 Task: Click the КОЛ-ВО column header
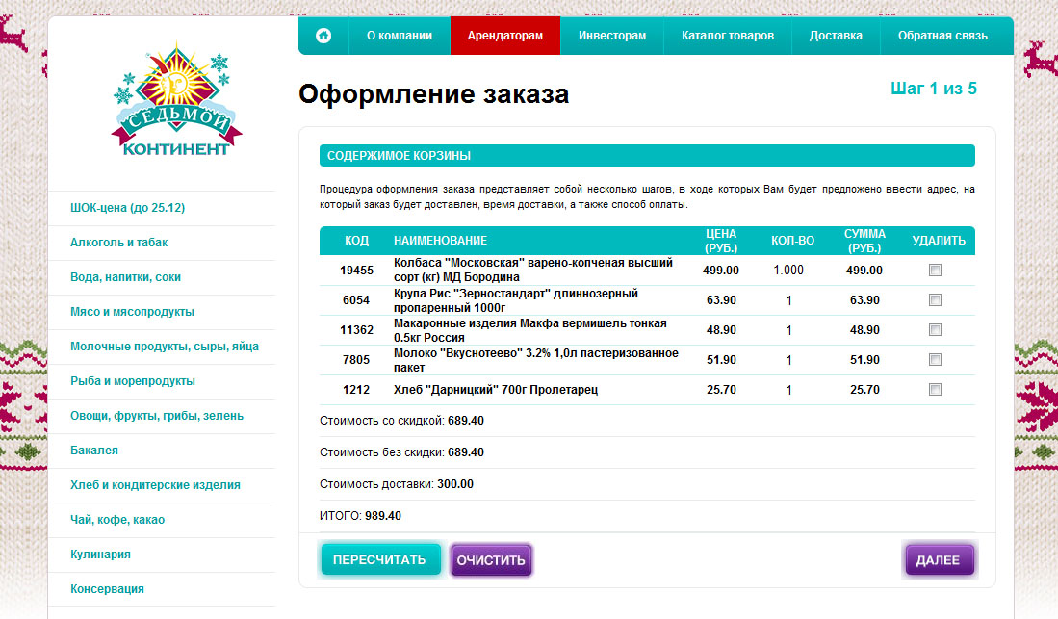click(x=793, y=241)
